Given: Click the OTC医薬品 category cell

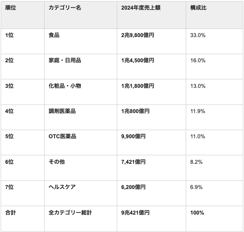Looking at the screenshot, I should pos(80,142).
